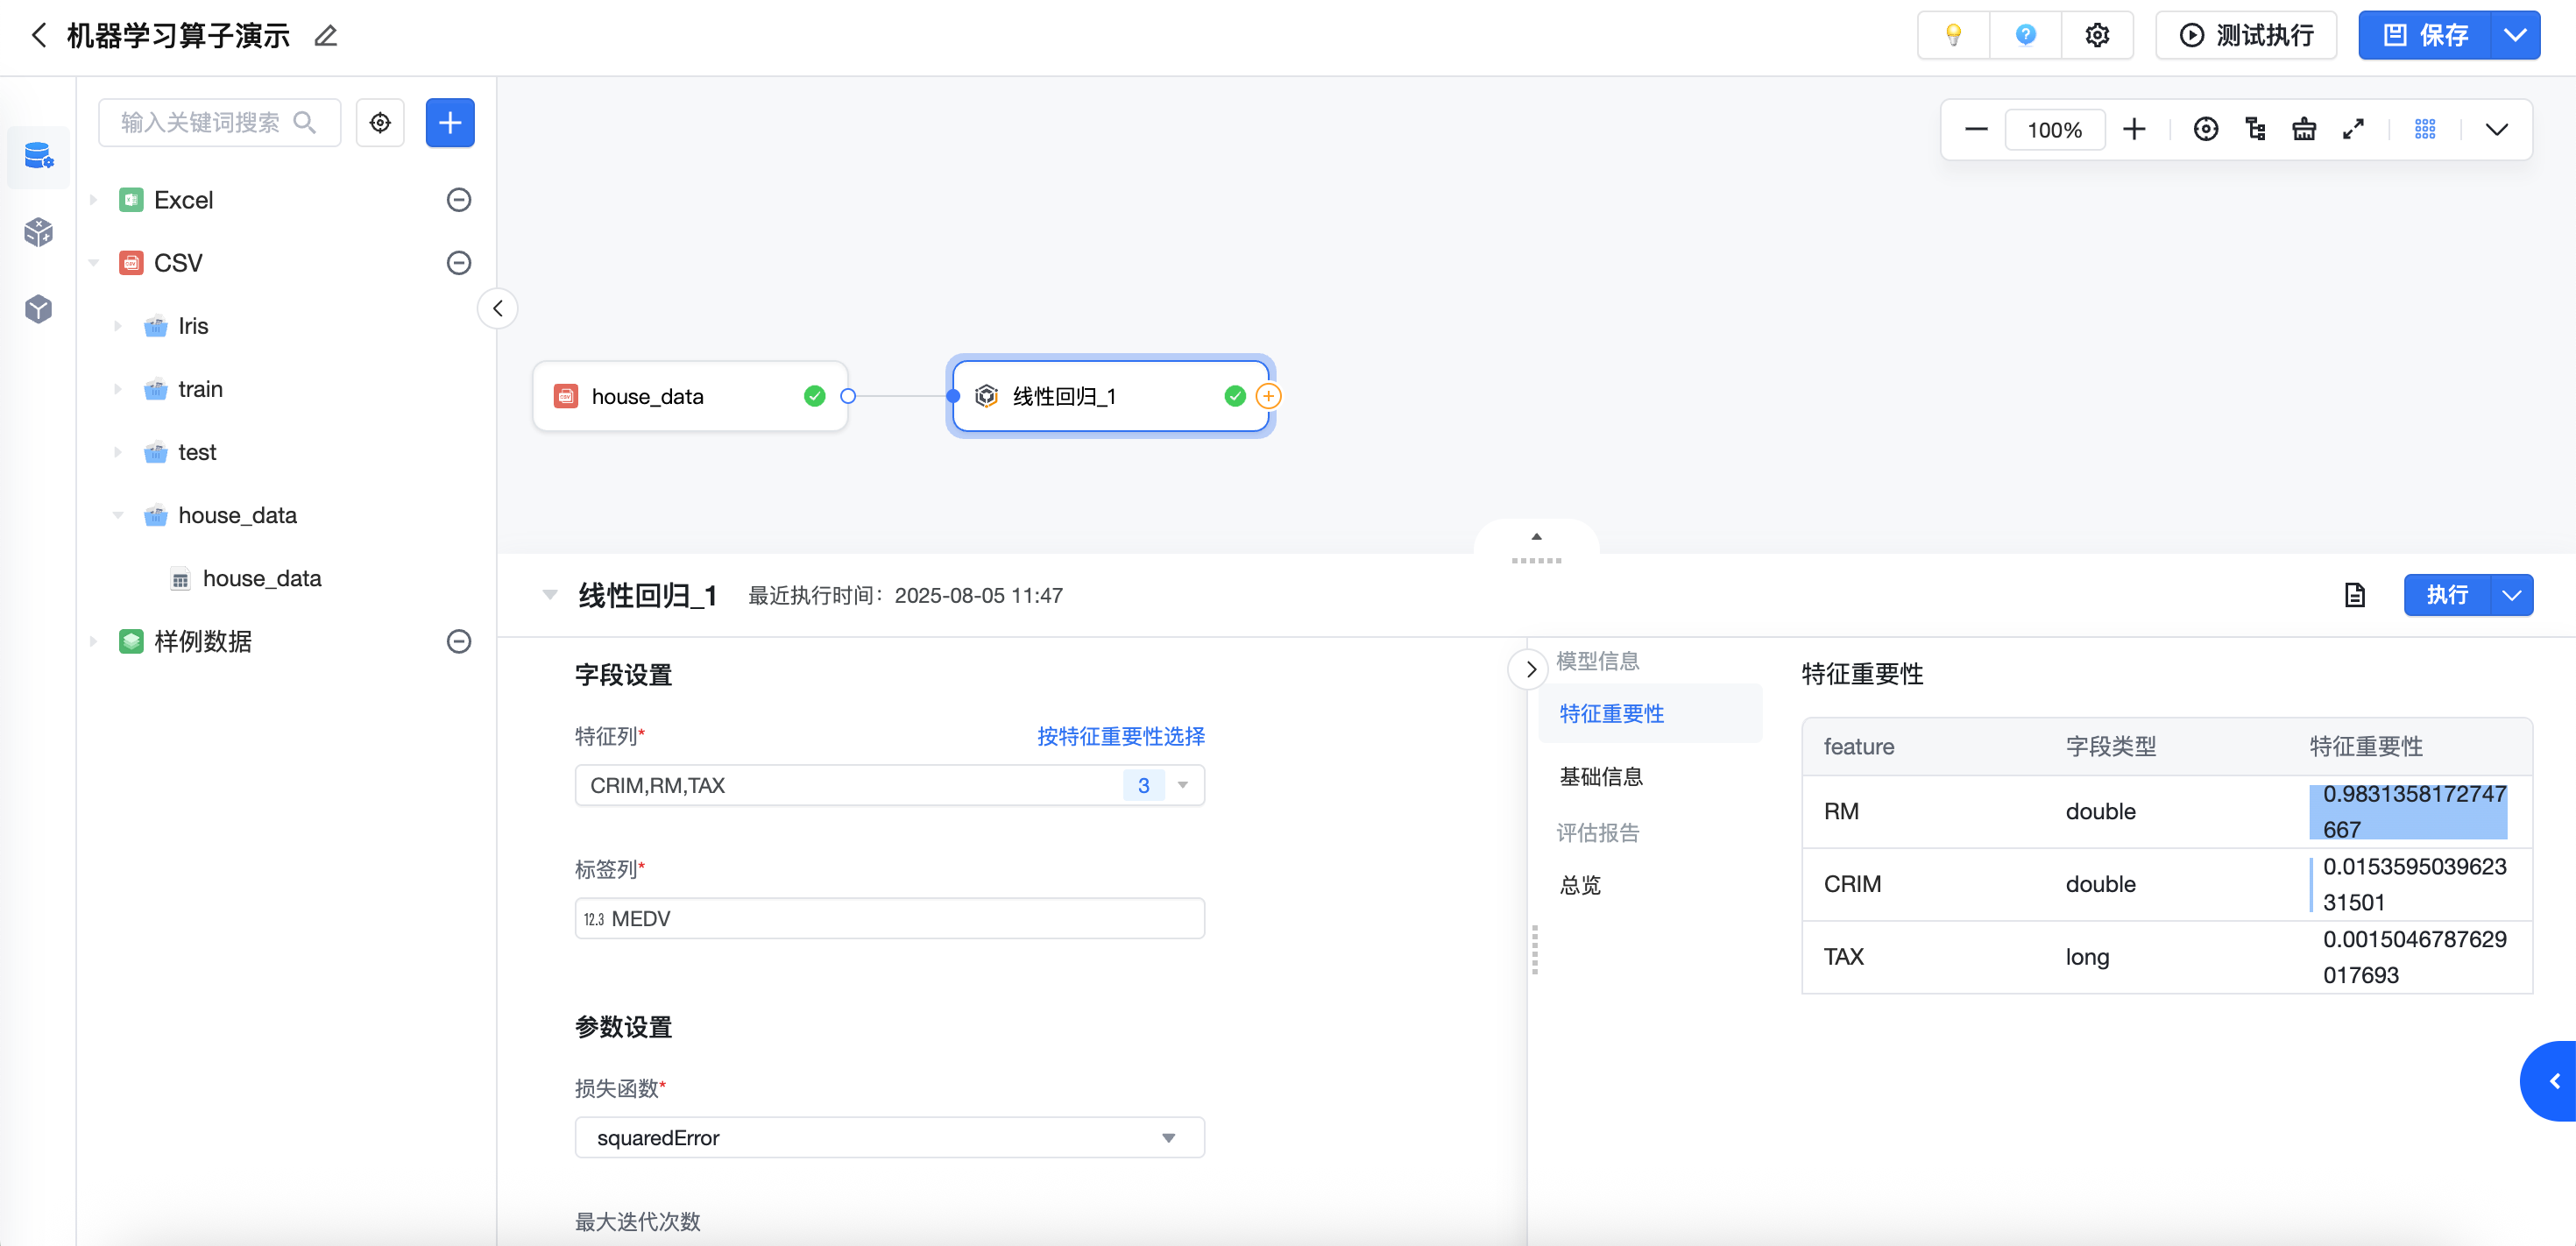
Task: Click the zoom in plus on canvas toolbar
Action: pyautogui.click(x=2134, y=129)
